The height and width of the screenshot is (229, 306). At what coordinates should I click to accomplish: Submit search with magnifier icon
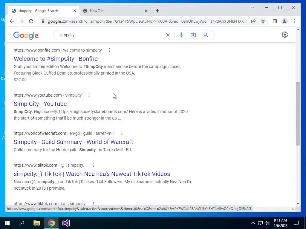click(206, 35)
